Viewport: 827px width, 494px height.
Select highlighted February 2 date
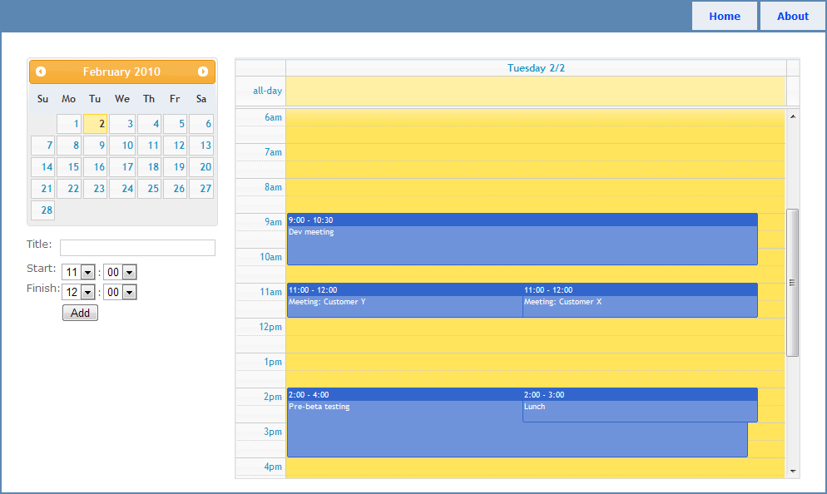[95, 124]
